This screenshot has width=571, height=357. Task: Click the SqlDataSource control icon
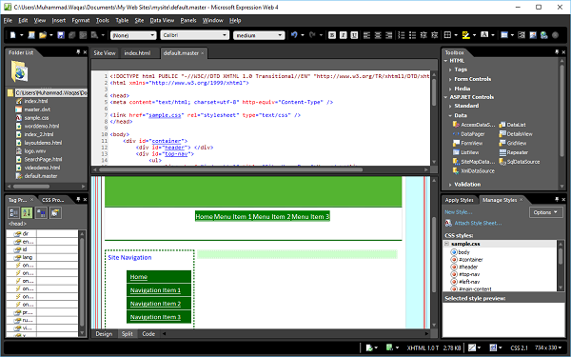[502, 162]
